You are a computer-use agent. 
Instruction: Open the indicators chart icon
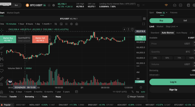(x=61, y=24)
